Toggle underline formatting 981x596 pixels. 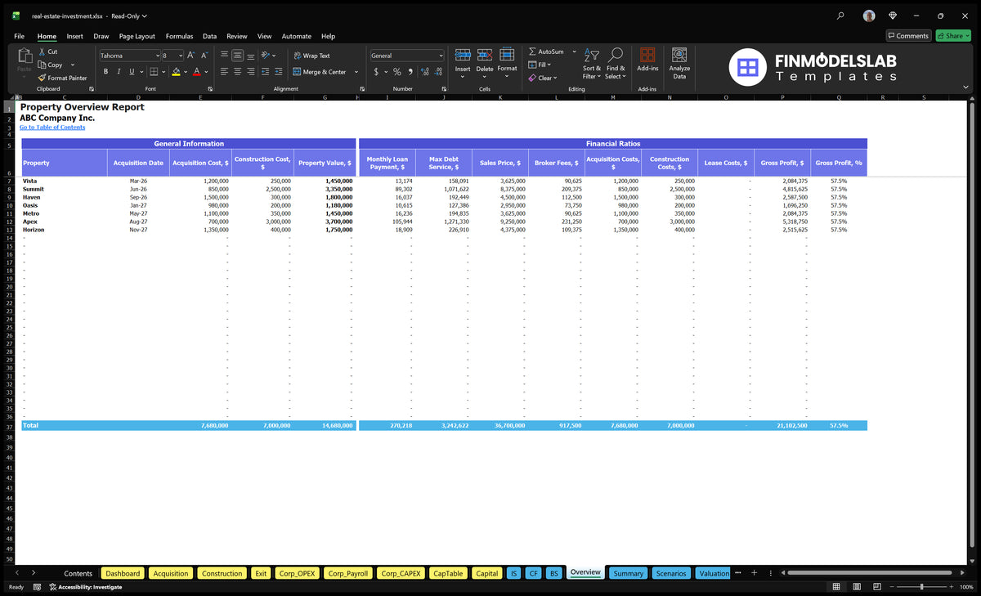131,72
